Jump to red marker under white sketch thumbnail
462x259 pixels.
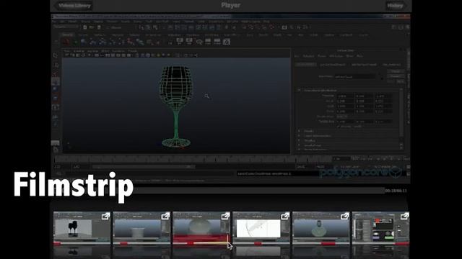(258, 243)
